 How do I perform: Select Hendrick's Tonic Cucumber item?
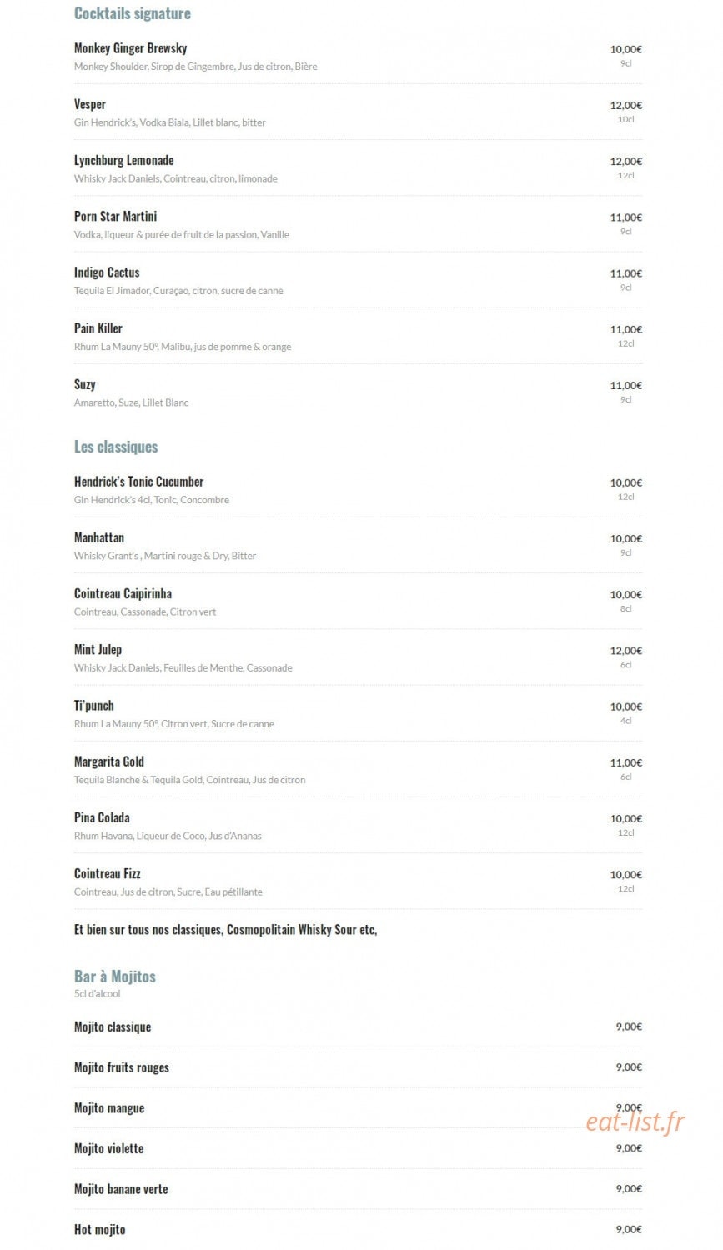[139, 482]
